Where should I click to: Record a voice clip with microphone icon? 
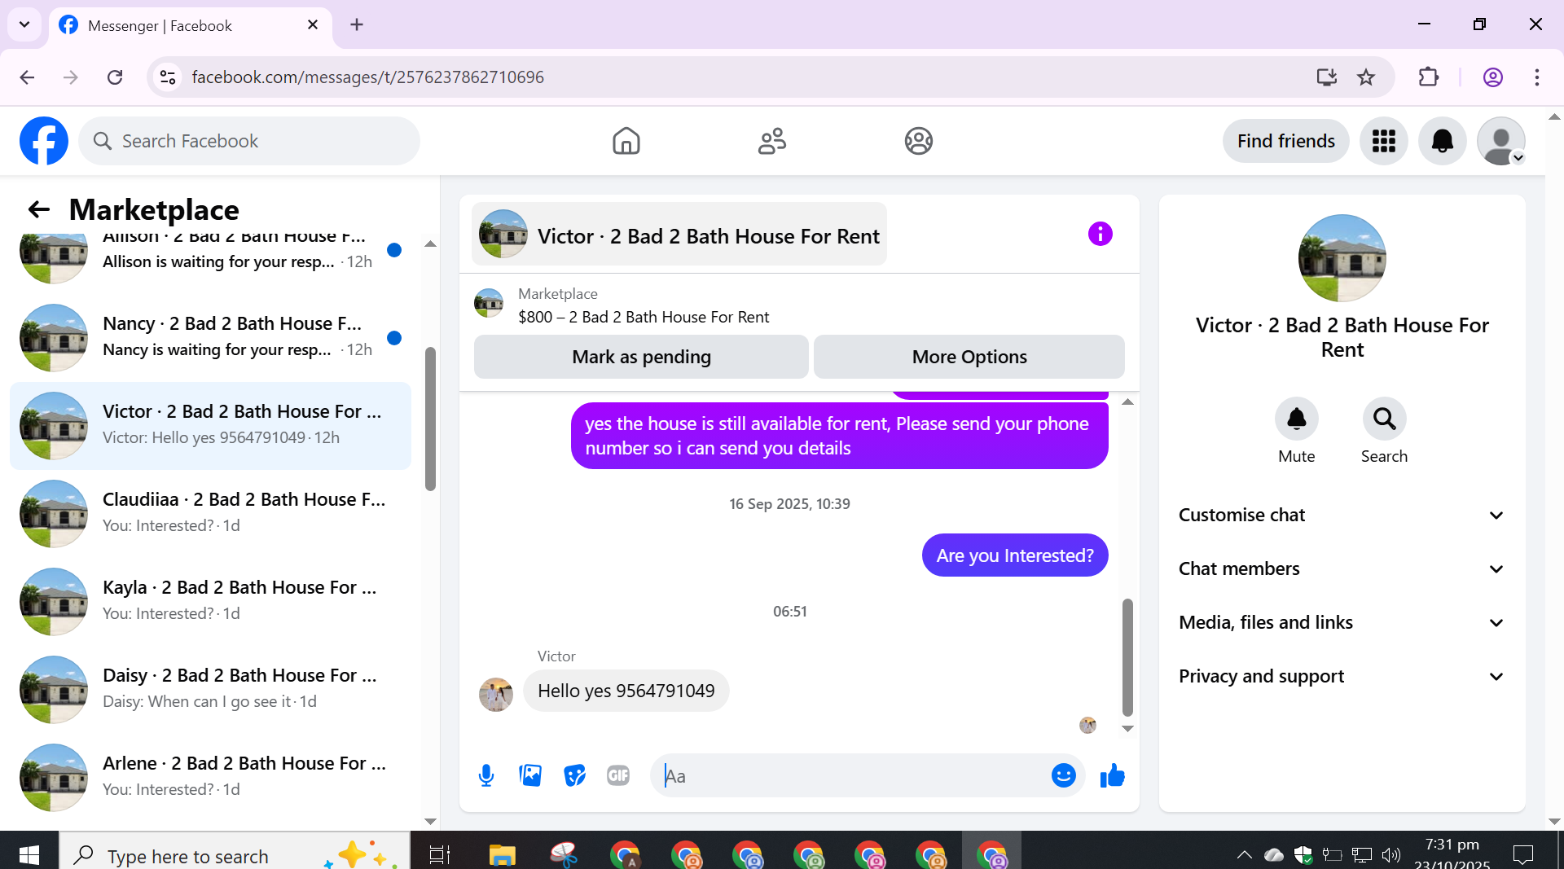pyautogui.click(x=486, y=775)
